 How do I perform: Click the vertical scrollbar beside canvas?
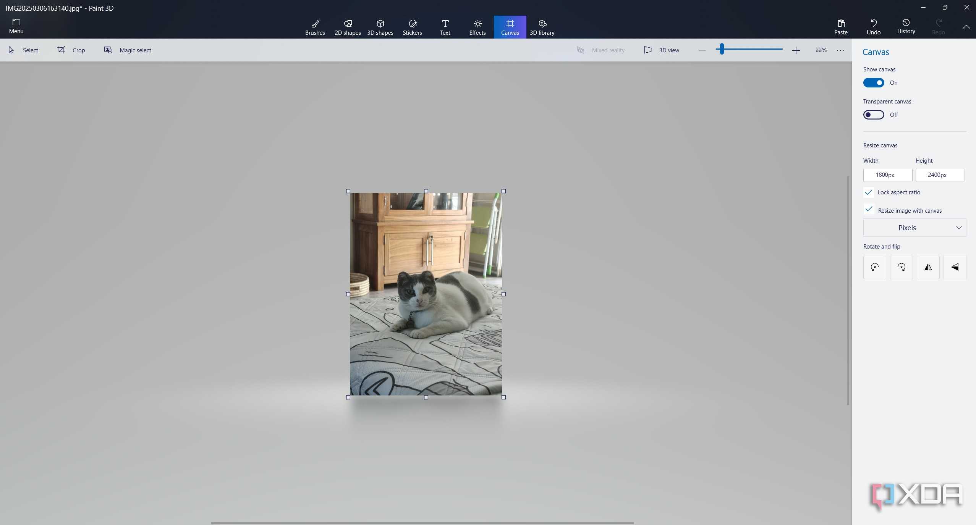pyautogui.click(x=848, y=290)
